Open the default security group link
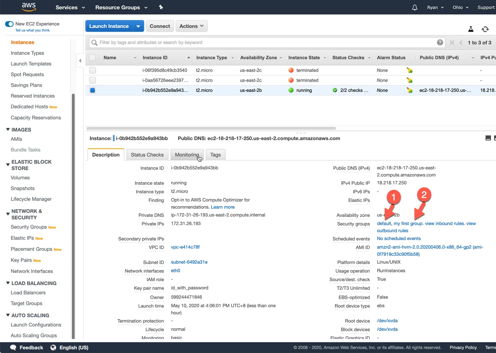The image size is (496, 353). [x=384, y=224]
